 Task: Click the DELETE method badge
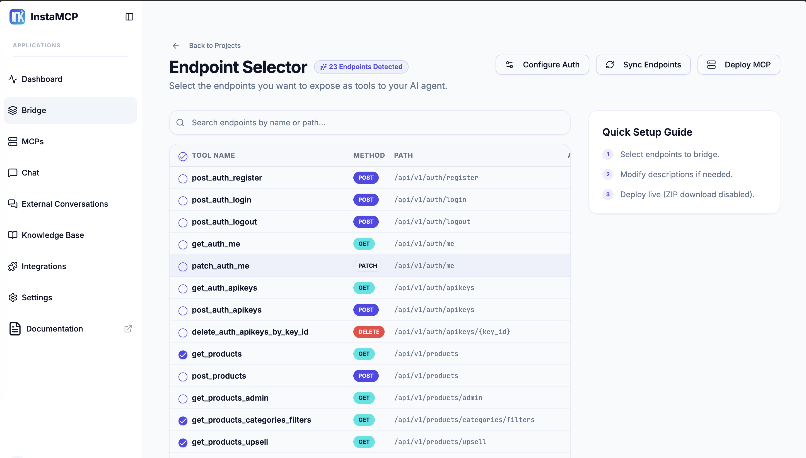pos(369,332)
